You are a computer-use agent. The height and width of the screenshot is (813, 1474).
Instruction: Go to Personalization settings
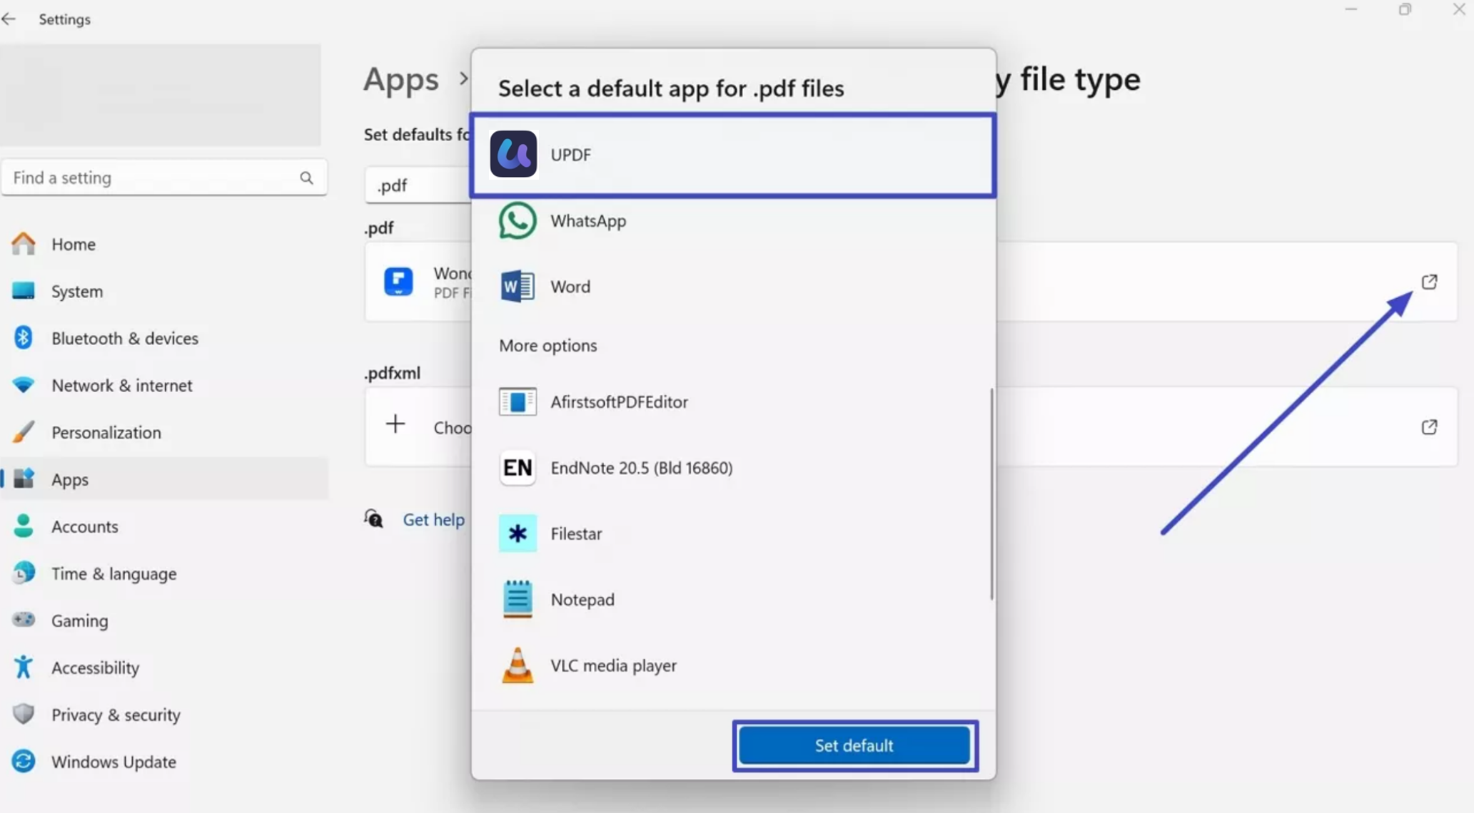point(164,432)
